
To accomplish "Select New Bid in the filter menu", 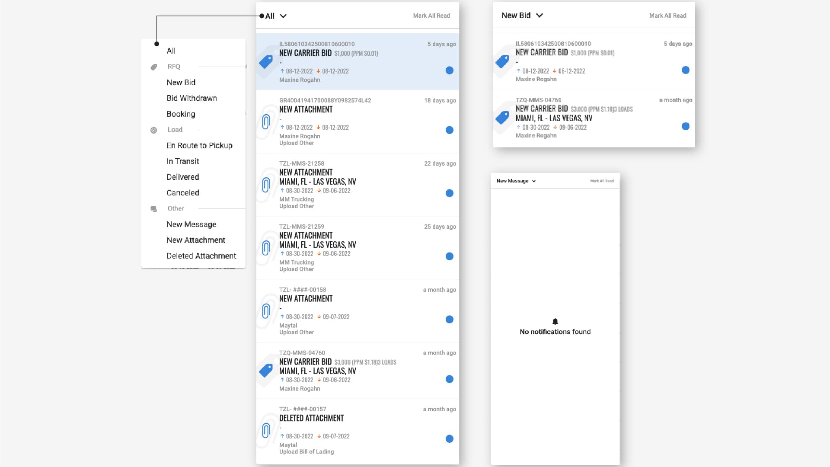I will click(181, 83).
